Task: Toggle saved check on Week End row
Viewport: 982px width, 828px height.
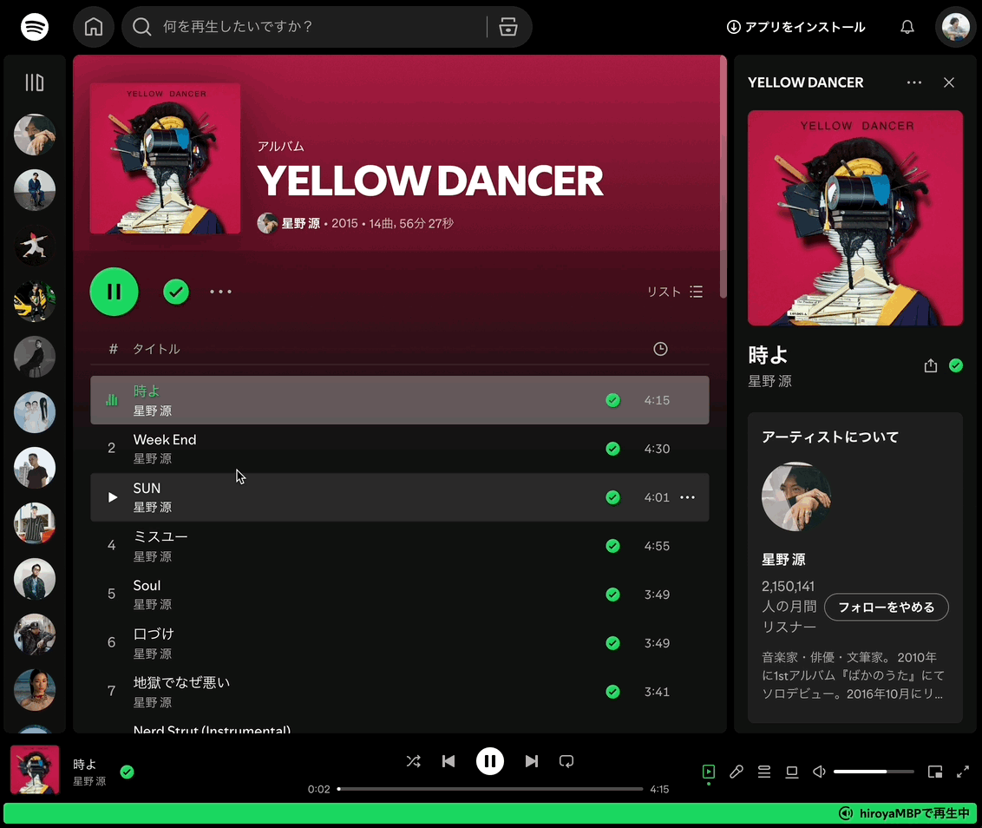Action: [612, 449]
